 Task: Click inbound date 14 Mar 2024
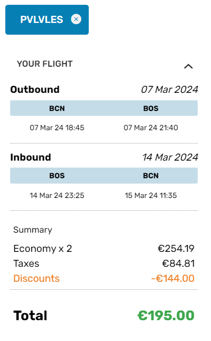170,157
